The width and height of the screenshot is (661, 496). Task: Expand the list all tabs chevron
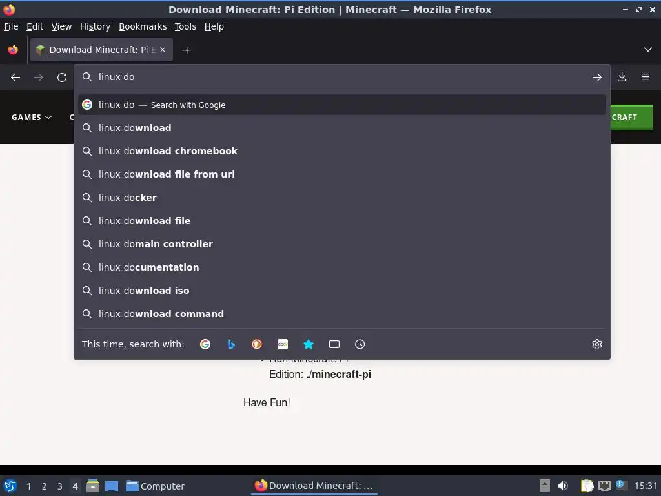(647, 50)
